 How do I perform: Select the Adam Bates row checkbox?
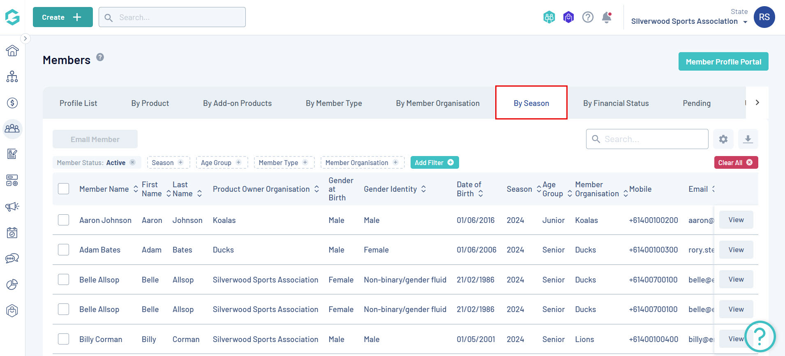[64, 250]
